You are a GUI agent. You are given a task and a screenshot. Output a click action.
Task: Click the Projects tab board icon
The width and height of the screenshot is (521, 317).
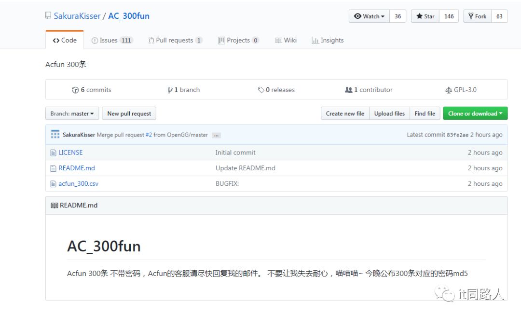[x=221, y=41]
